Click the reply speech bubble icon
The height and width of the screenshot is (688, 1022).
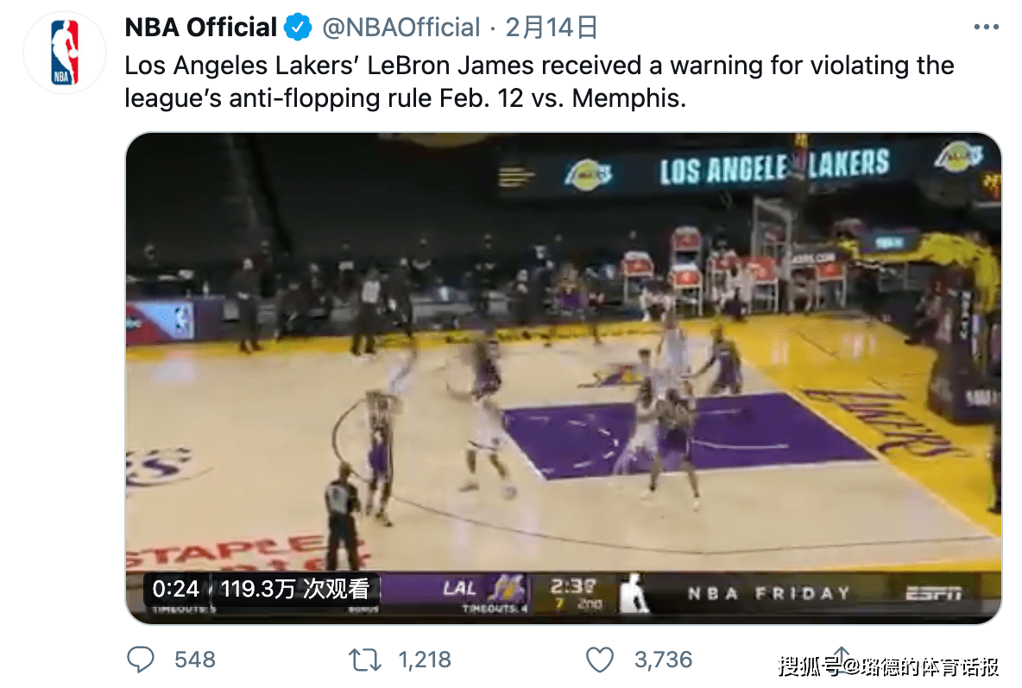coord(141,660)
